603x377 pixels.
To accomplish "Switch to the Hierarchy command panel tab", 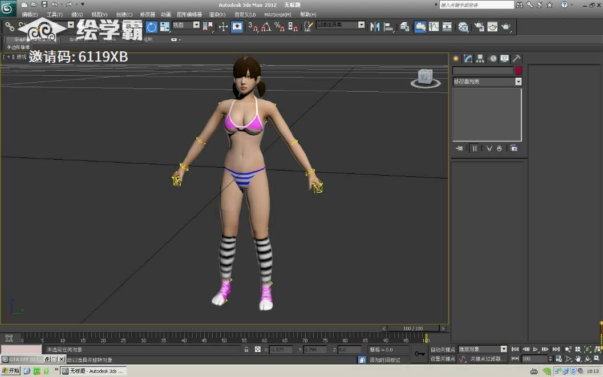I will tap(480, 59).
